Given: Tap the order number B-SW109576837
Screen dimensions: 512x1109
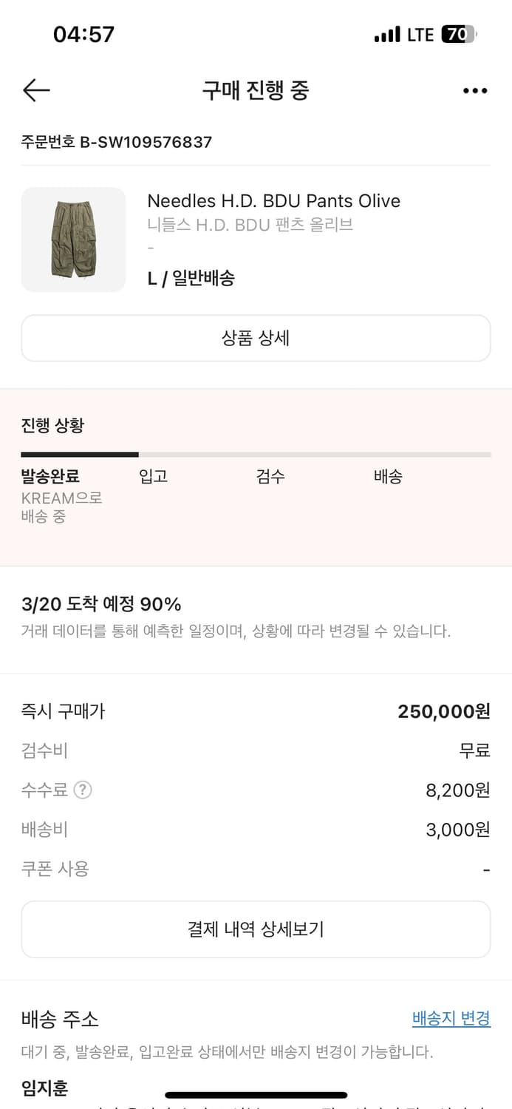Looking at the screenshot, I should click(x=116, y=142).
